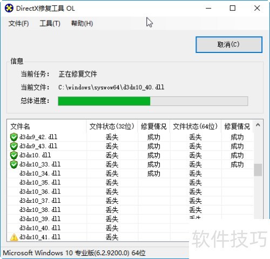
Task: Select the d3dx10_39.dll row name
Action: pos(40,219)
